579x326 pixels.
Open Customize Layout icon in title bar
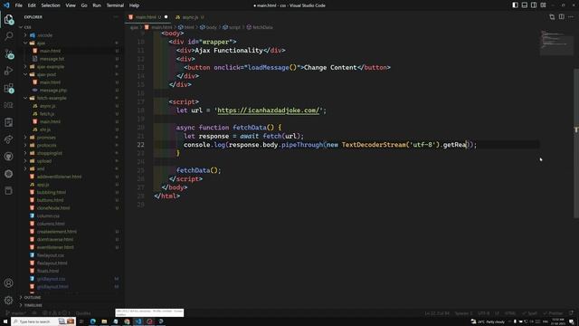coord(543,5)
